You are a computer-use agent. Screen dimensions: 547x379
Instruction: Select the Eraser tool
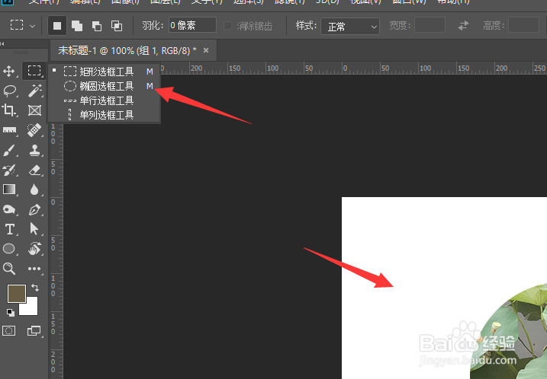(34, 170)
